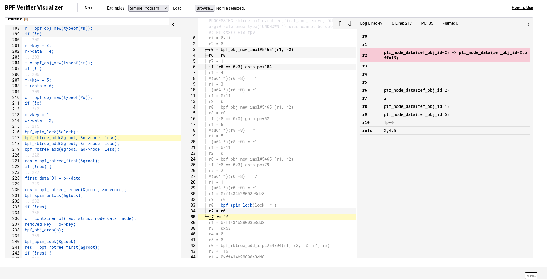Select source line 221 bpf_rbtree_first
Screen dimensions: 547x279
(62, 161)
